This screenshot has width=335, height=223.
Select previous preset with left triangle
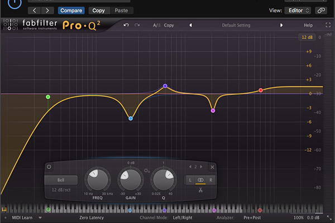click(x=190, y=25)
